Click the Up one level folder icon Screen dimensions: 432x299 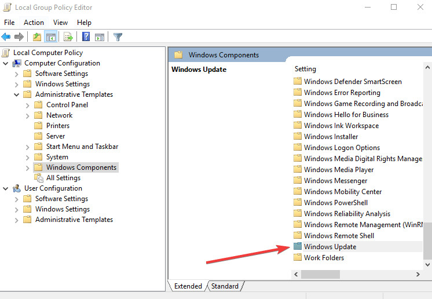(x=37, y=37)
